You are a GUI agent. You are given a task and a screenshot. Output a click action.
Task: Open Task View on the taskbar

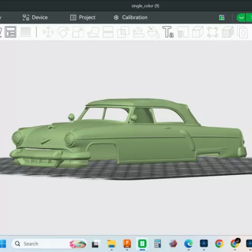coord(95,244)
